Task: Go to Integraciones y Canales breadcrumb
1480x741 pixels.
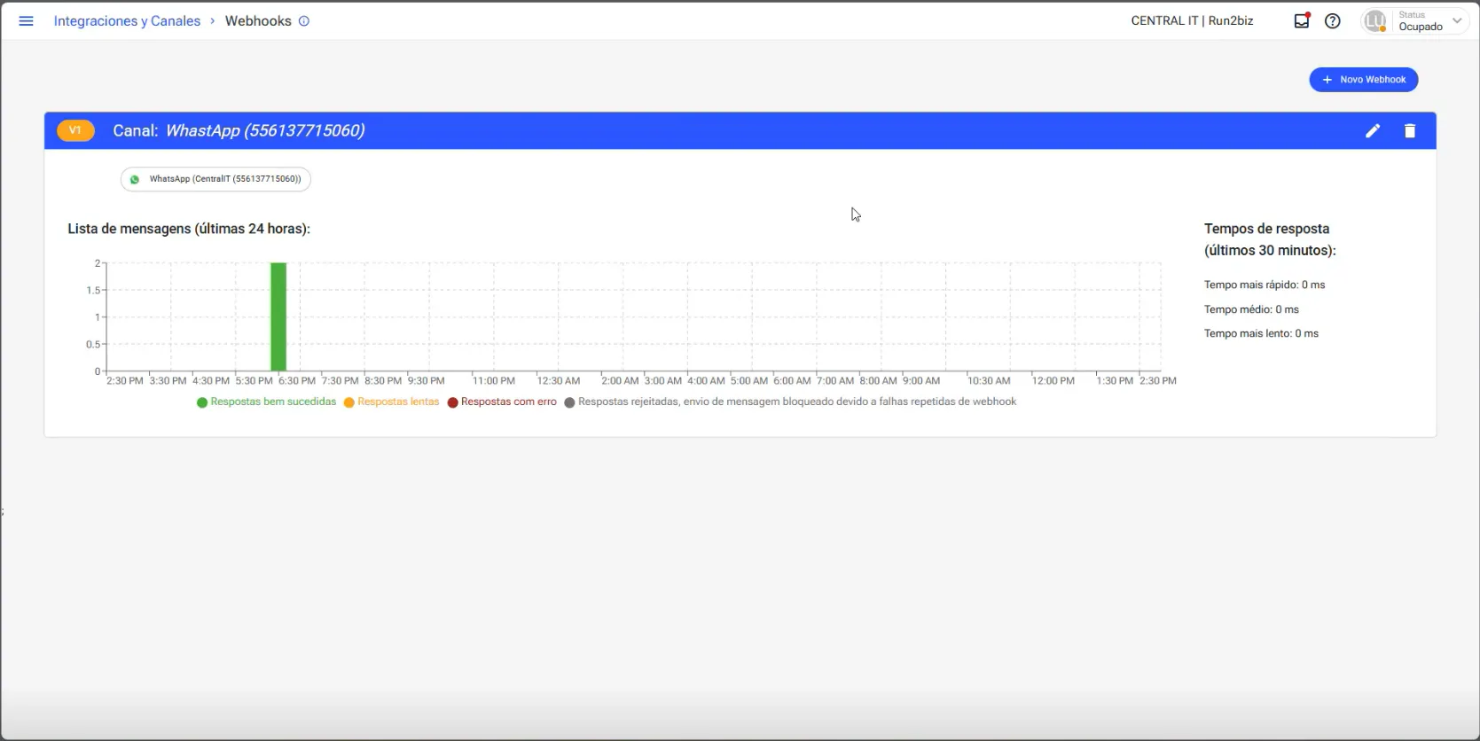Action: (128, 21)
